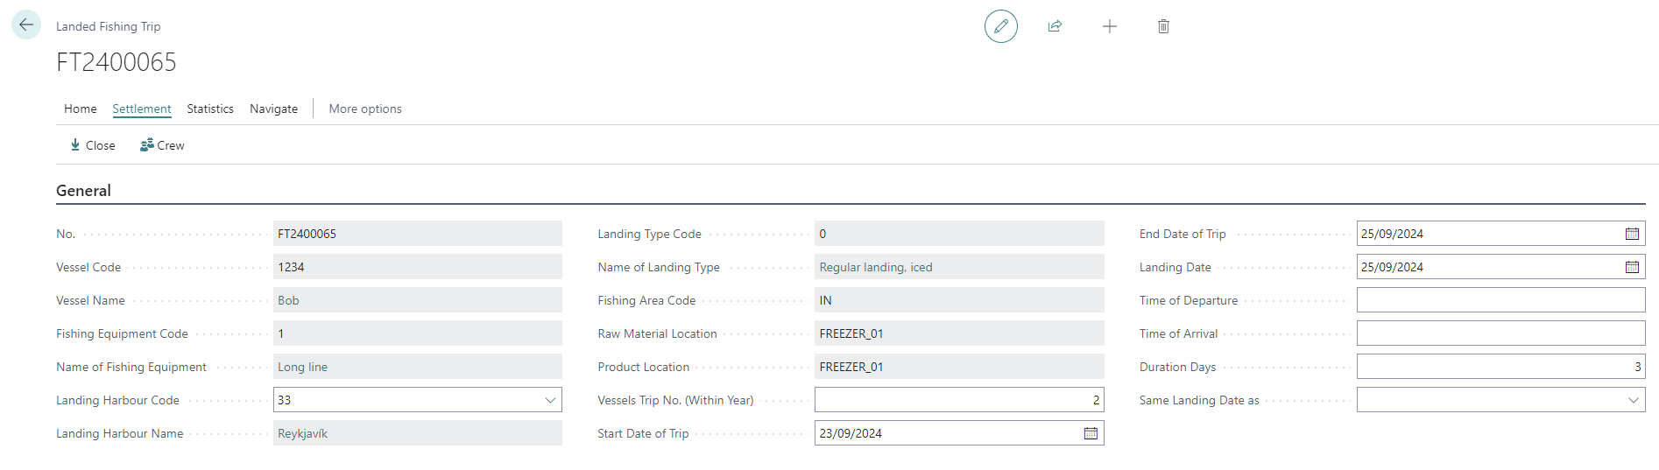Open the Crew action

tap(163, 145)
